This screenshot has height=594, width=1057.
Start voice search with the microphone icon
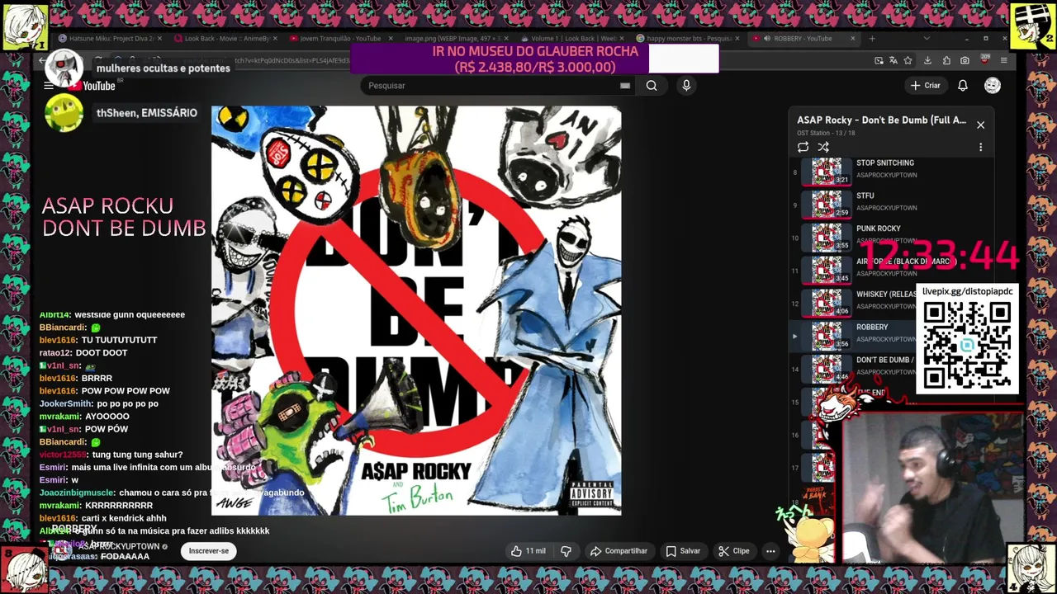coord(686,85)
